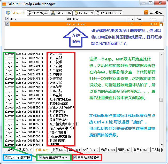Click the item name 牧師的禮袍

[x=57, y=141]
